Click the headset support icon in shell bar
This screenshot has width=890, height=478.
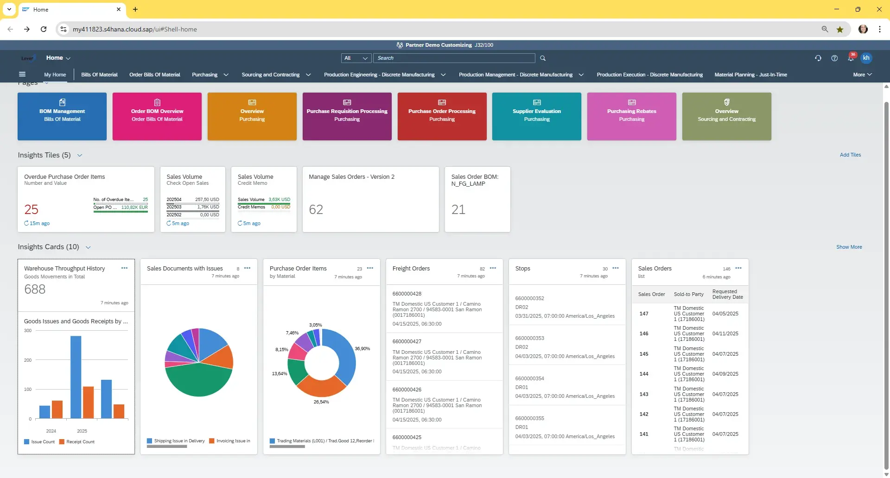click(818, 58)
